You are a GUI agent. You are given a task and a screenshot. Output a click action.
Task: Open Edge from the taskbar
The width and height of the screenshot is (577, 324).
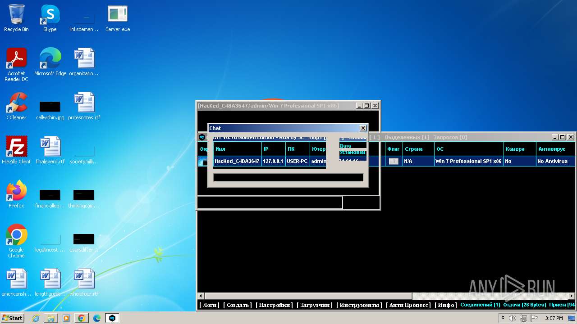click(x=97, y=318)
